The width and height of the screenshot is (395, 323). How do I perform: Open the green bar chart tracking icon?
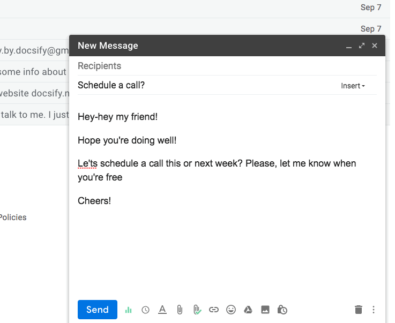tap(128, 310)
